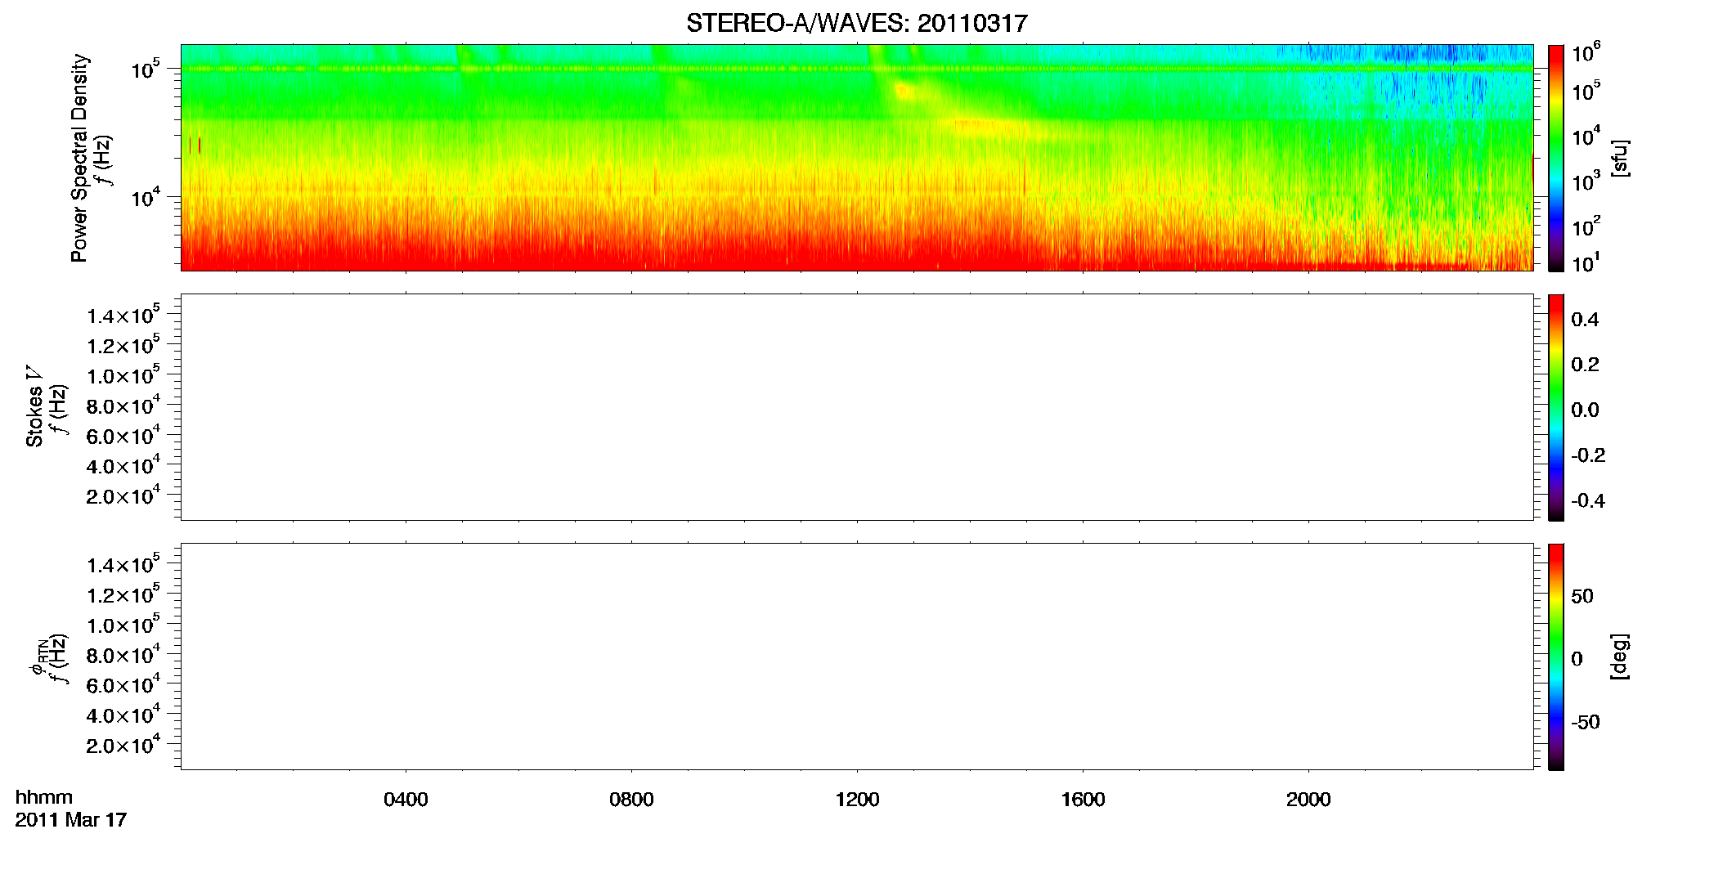The width and height of the screenshot is (1714, 883).
Task: Select the [deg] units label
Action: (x=1619, y=657)
